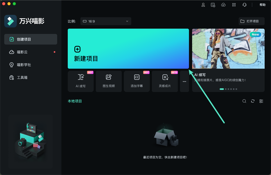
Task: Click the render queue icon in titlebar
Action: coord(213,5)
